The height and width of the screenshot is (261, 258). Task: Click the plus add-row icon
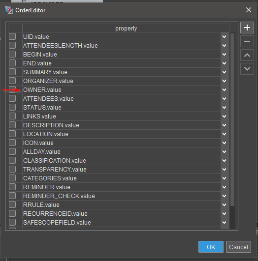coord(247,28)
